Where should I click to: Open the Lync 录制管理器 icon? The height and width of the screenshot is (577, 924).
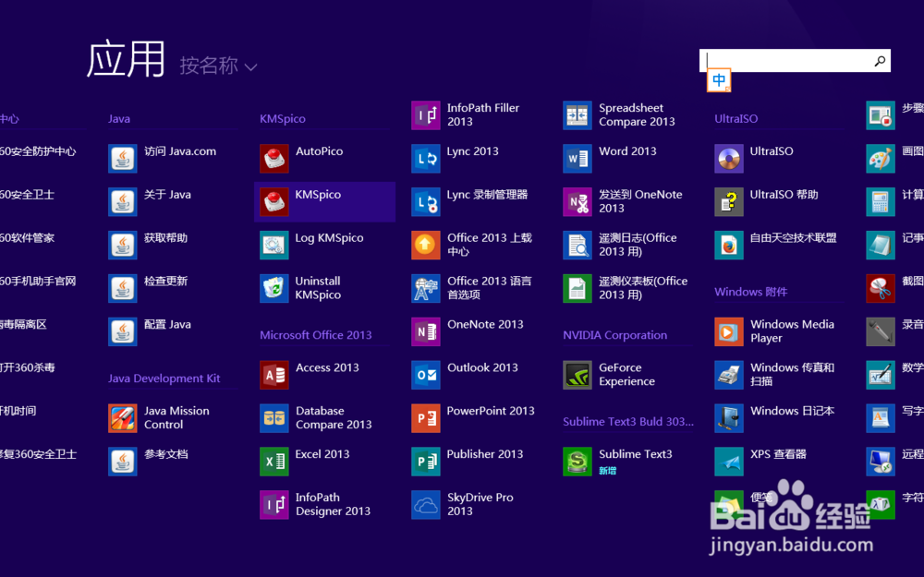pos(425,202)
